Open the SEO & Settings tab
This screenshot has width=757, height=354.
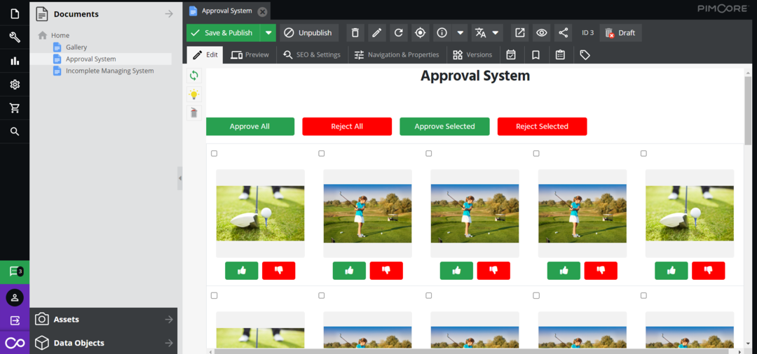tap(312, 55)
